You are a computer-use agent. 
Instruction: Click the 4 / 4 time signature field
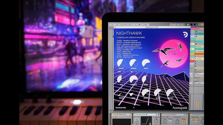[x=134, y=25]
